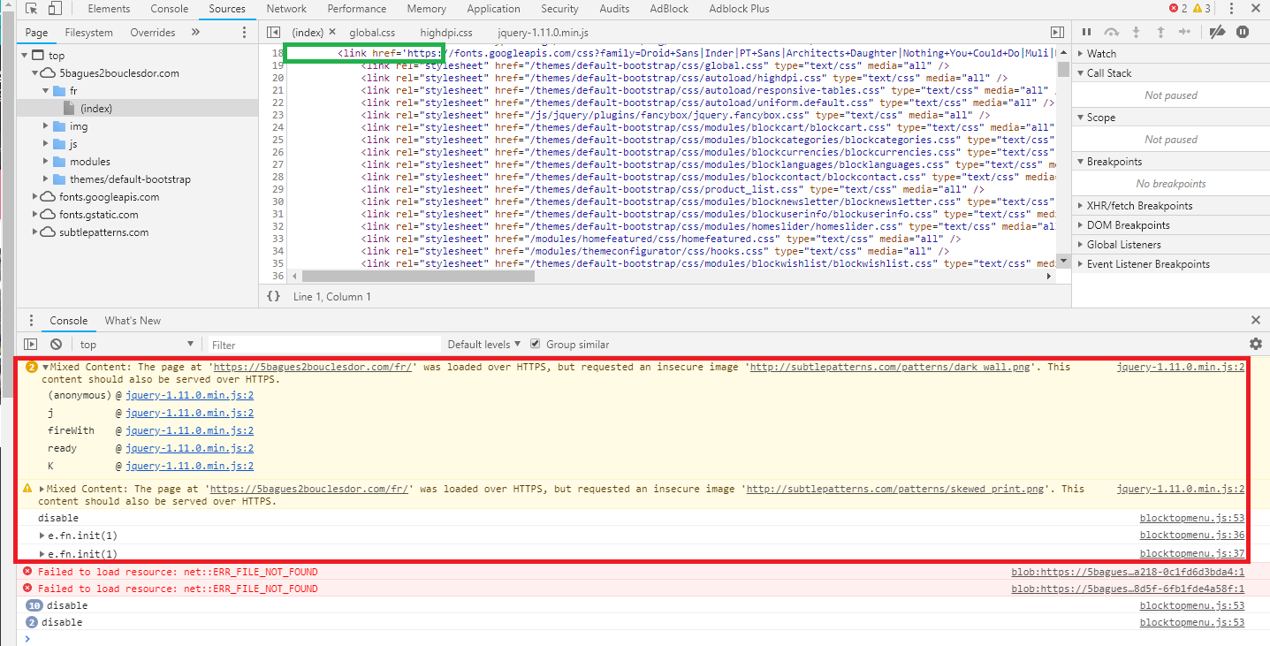The height and width of the screenshot is (646, 1270).
Task: Expand fonts.gstatic.com domain
Action: point(35,215)
